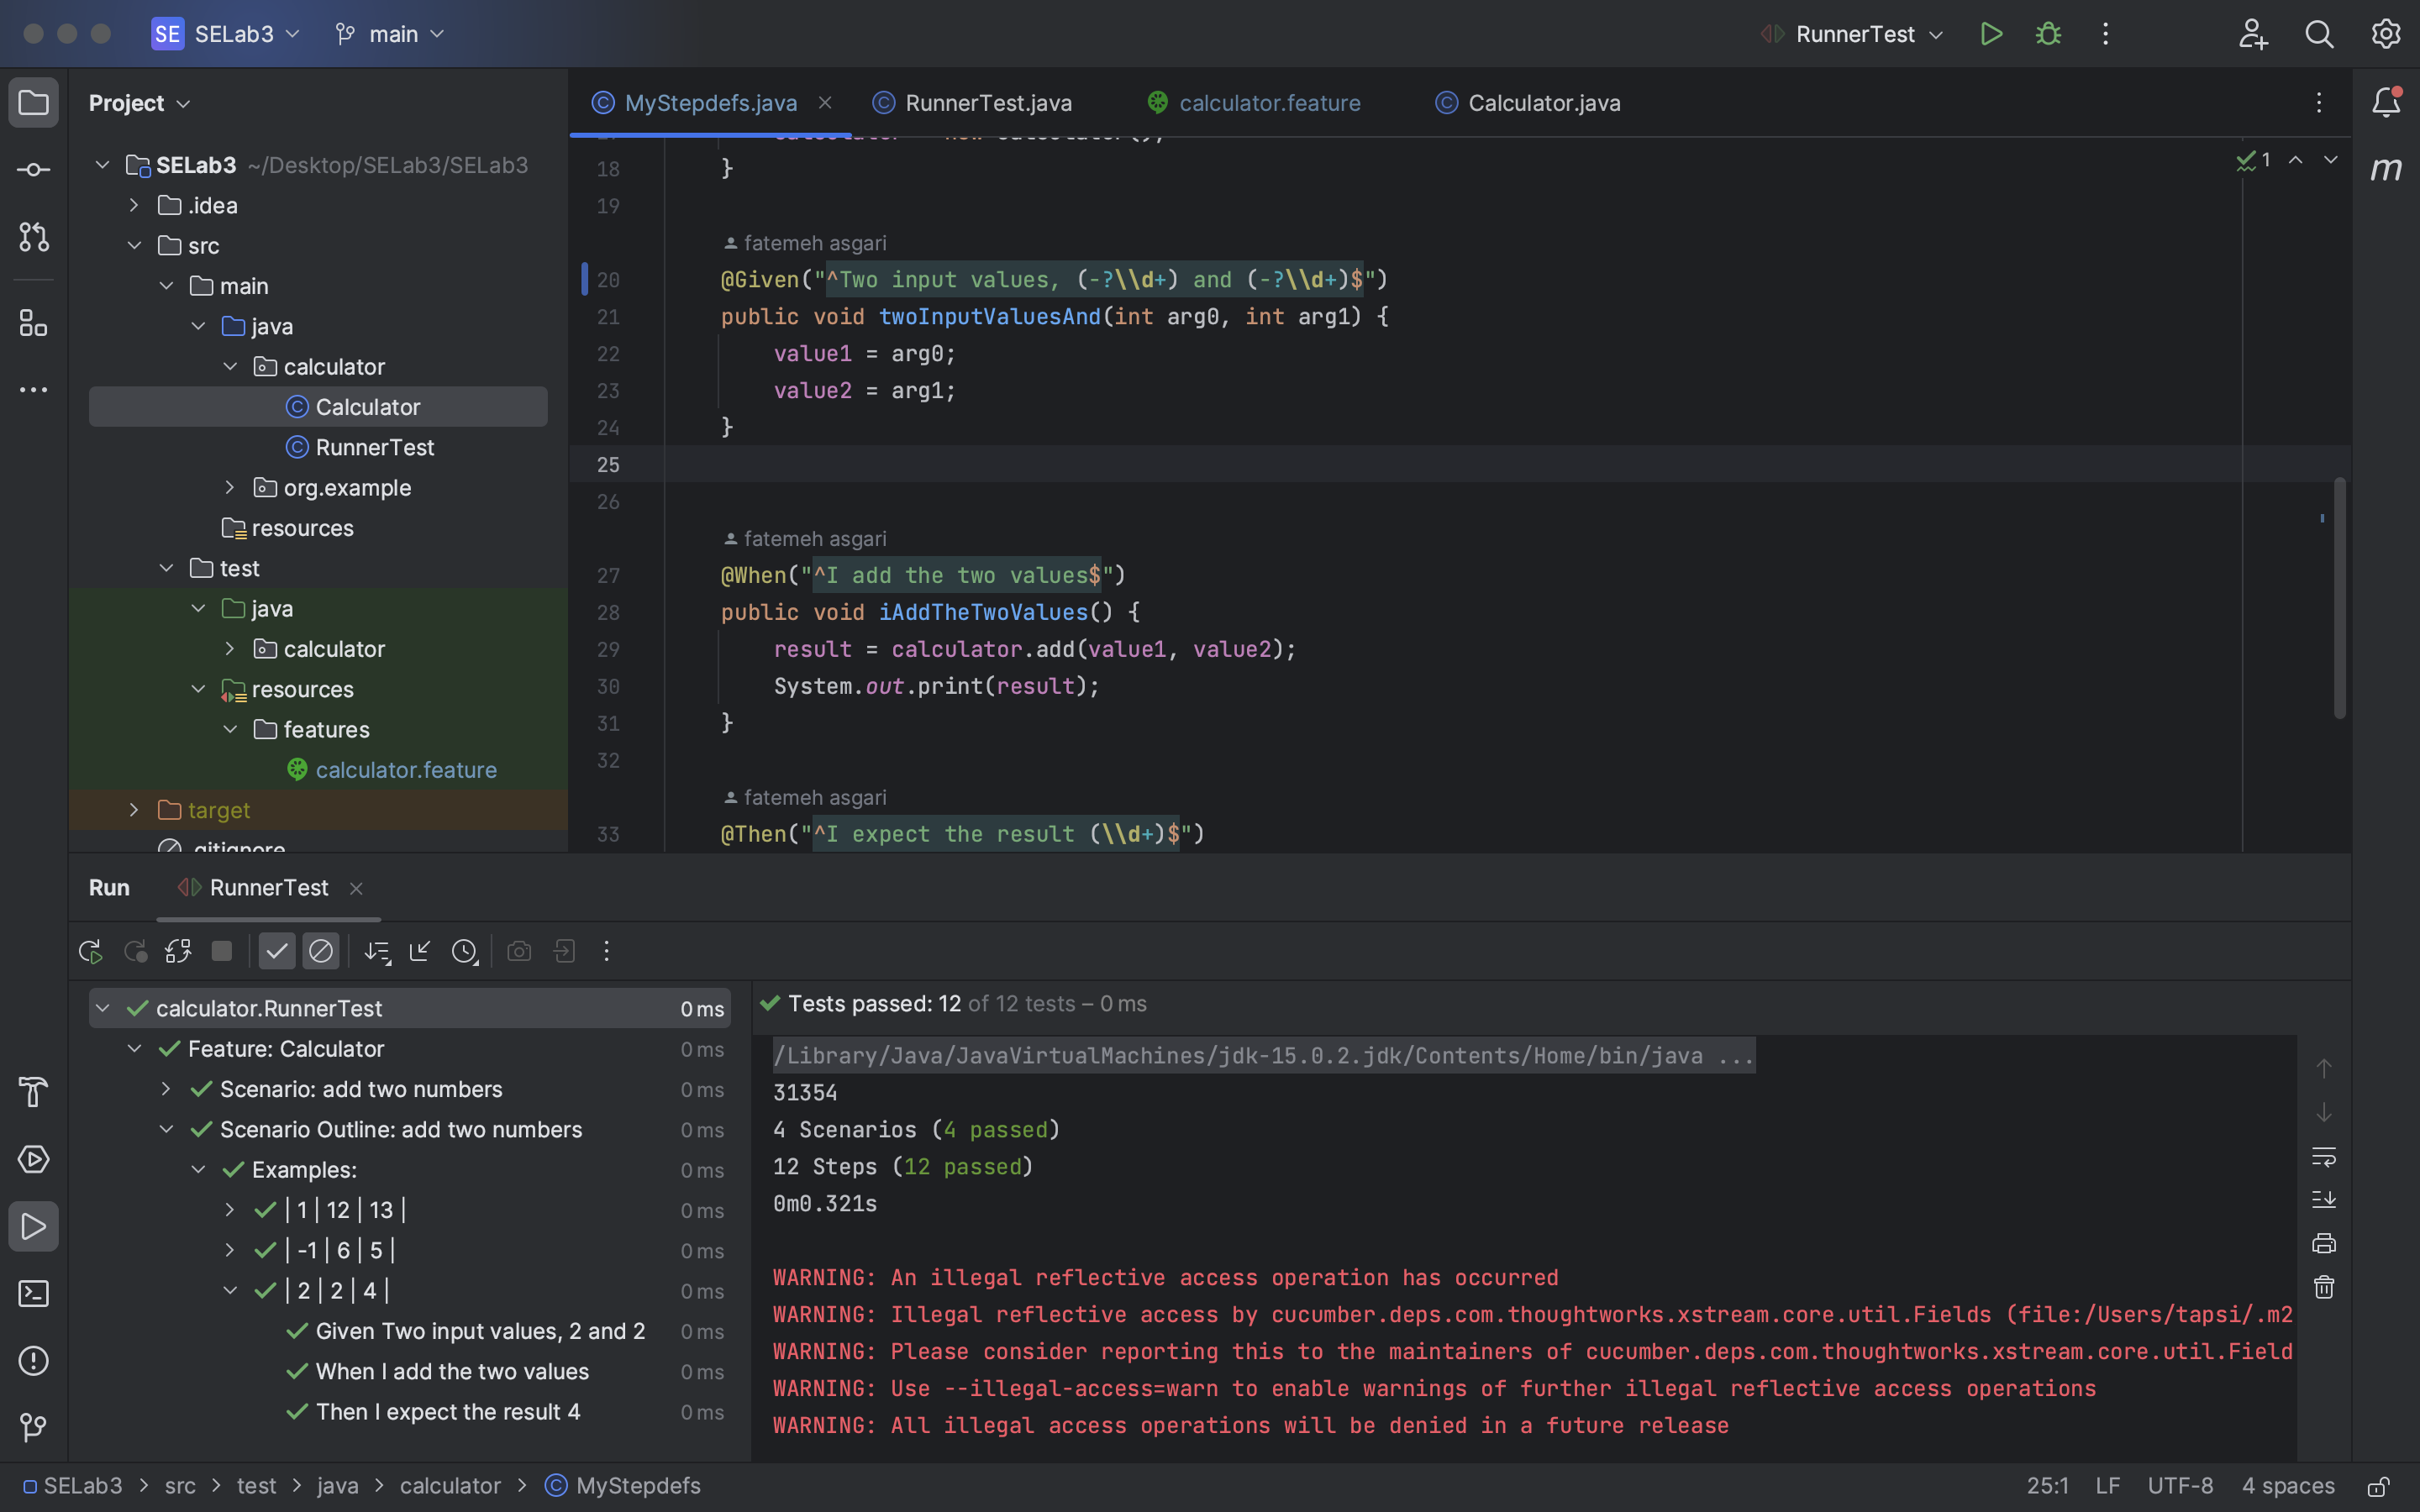This screenshot has width=2420, height=1512.
Task: Click the Rerun RunnerTest icon
Action: [90, 951]
